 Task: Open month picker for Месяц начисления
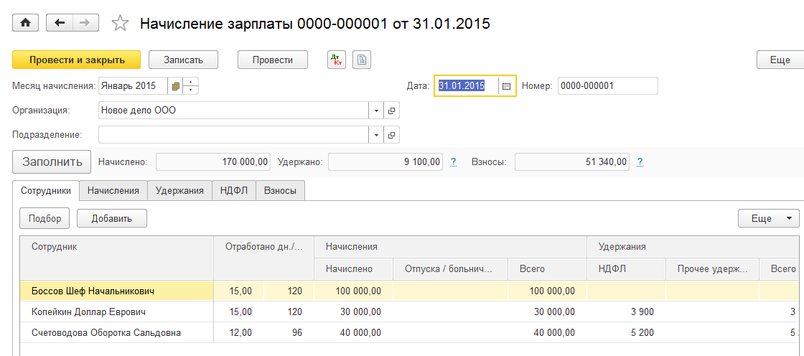174,86
